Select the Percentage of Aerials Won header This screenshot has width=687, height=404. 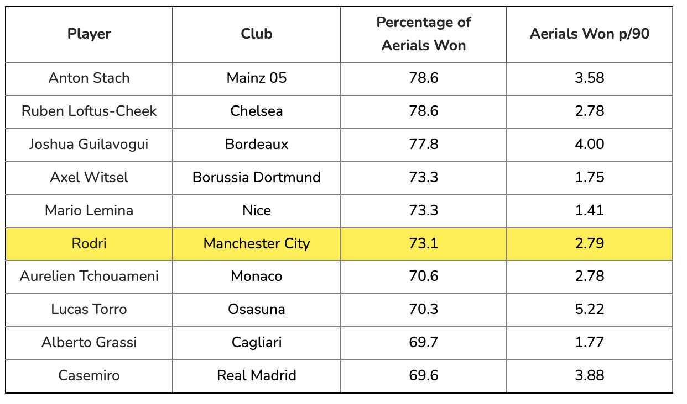point(424,34)
